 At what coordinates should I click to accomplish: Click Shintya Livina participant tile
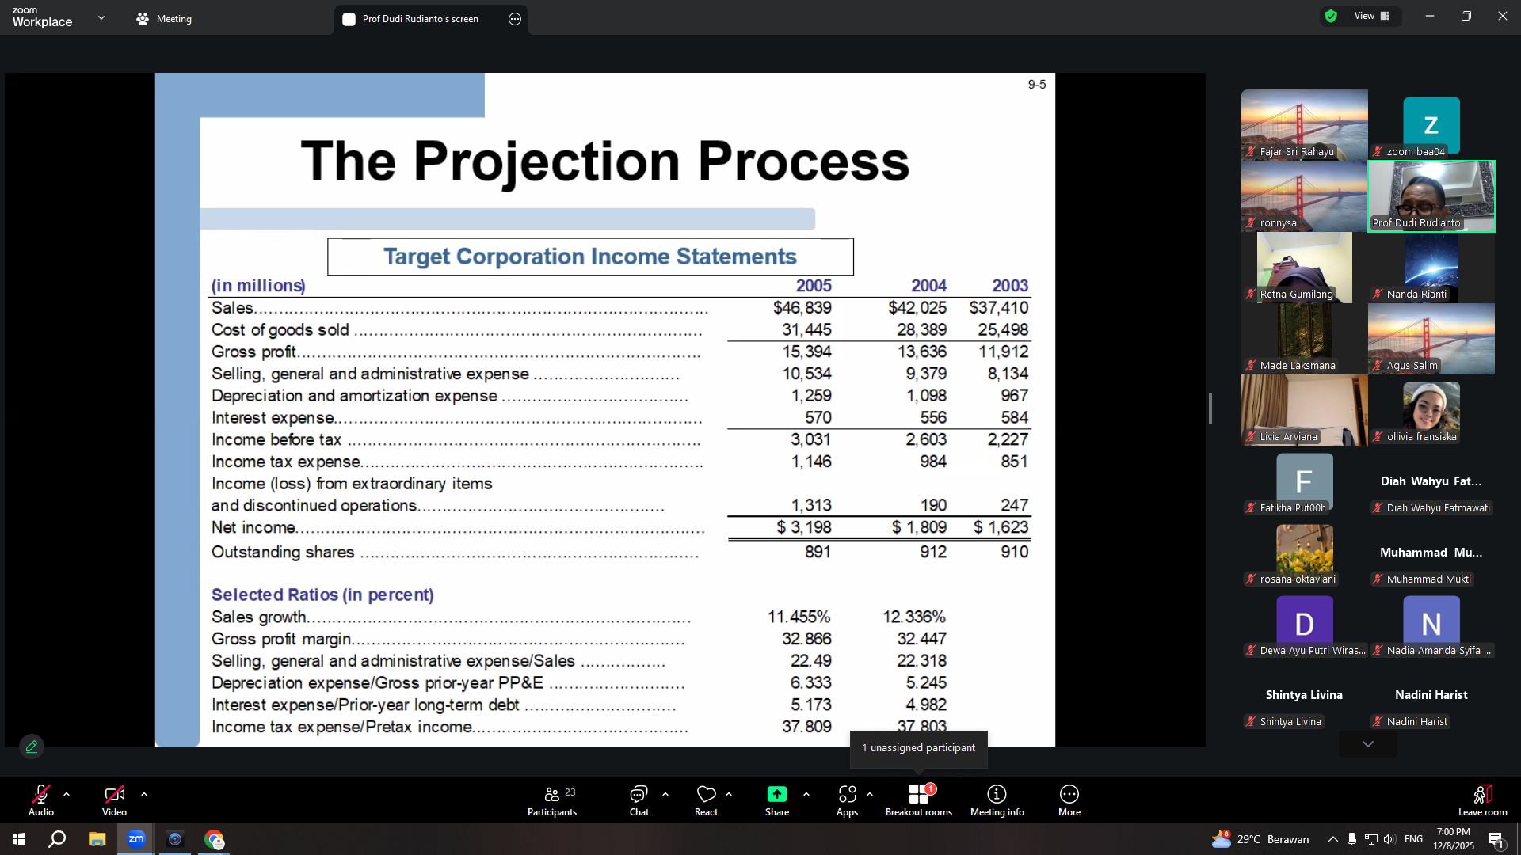(1305, 695)
